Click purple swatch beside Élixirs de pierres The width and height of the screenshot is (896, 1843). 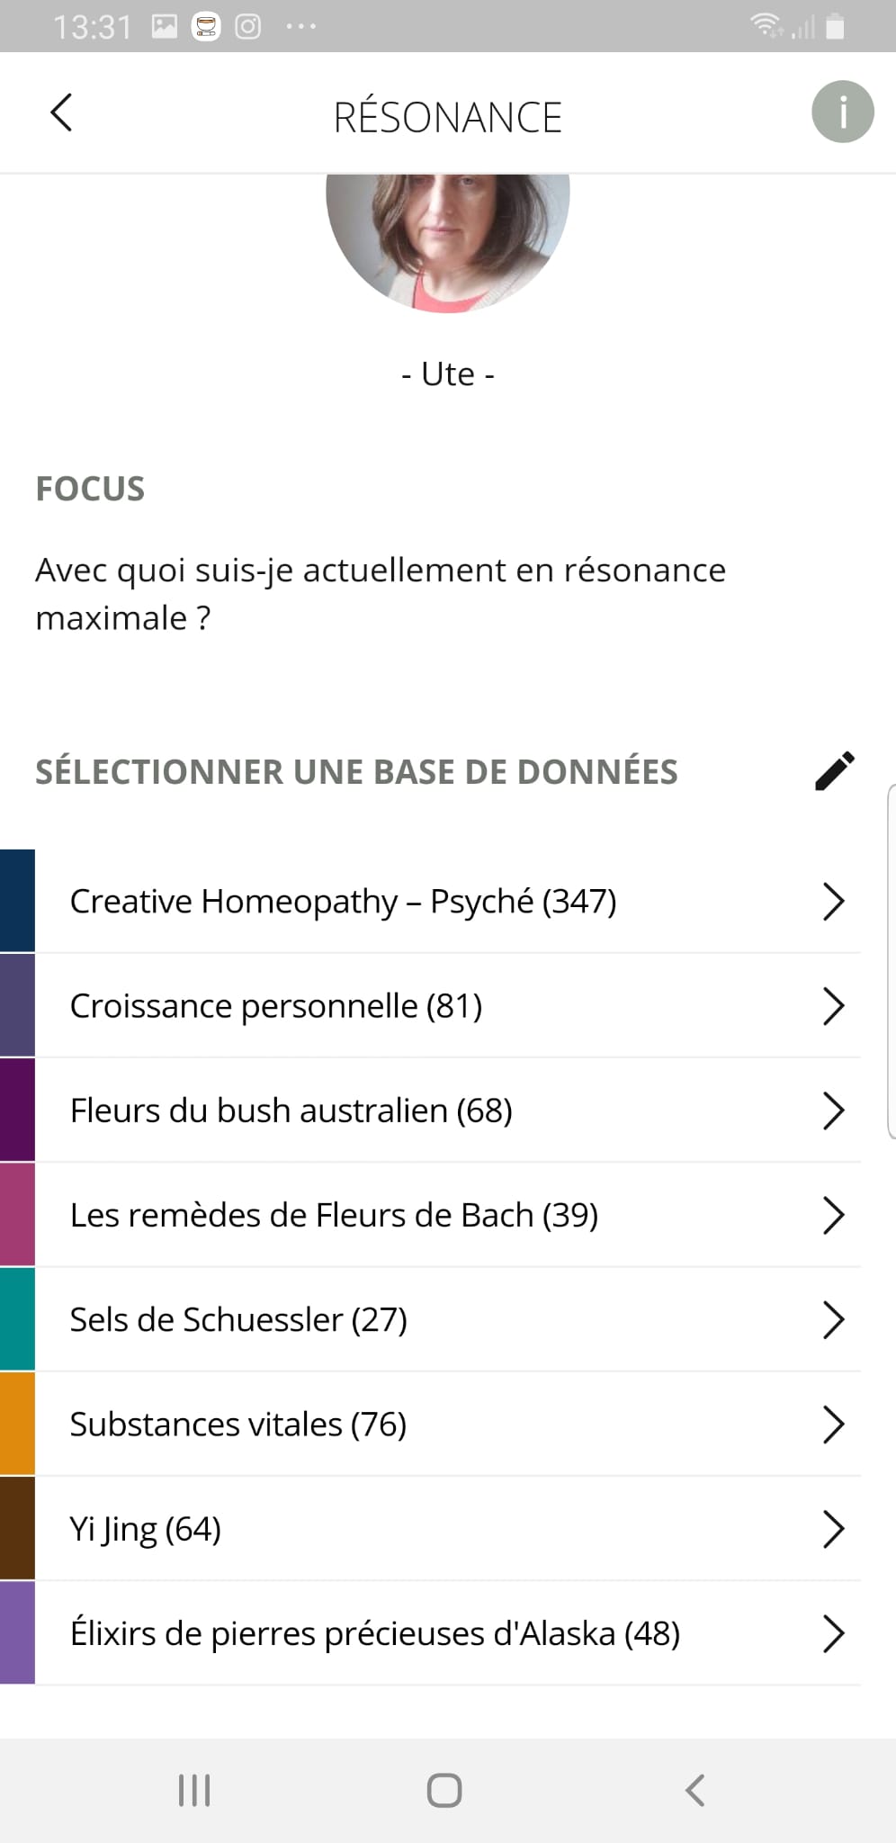coord(17,1633)
